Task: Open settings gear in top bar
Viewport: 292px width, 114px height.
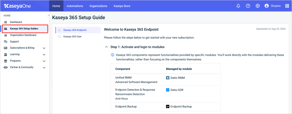Action: click(x=258, y=6)
